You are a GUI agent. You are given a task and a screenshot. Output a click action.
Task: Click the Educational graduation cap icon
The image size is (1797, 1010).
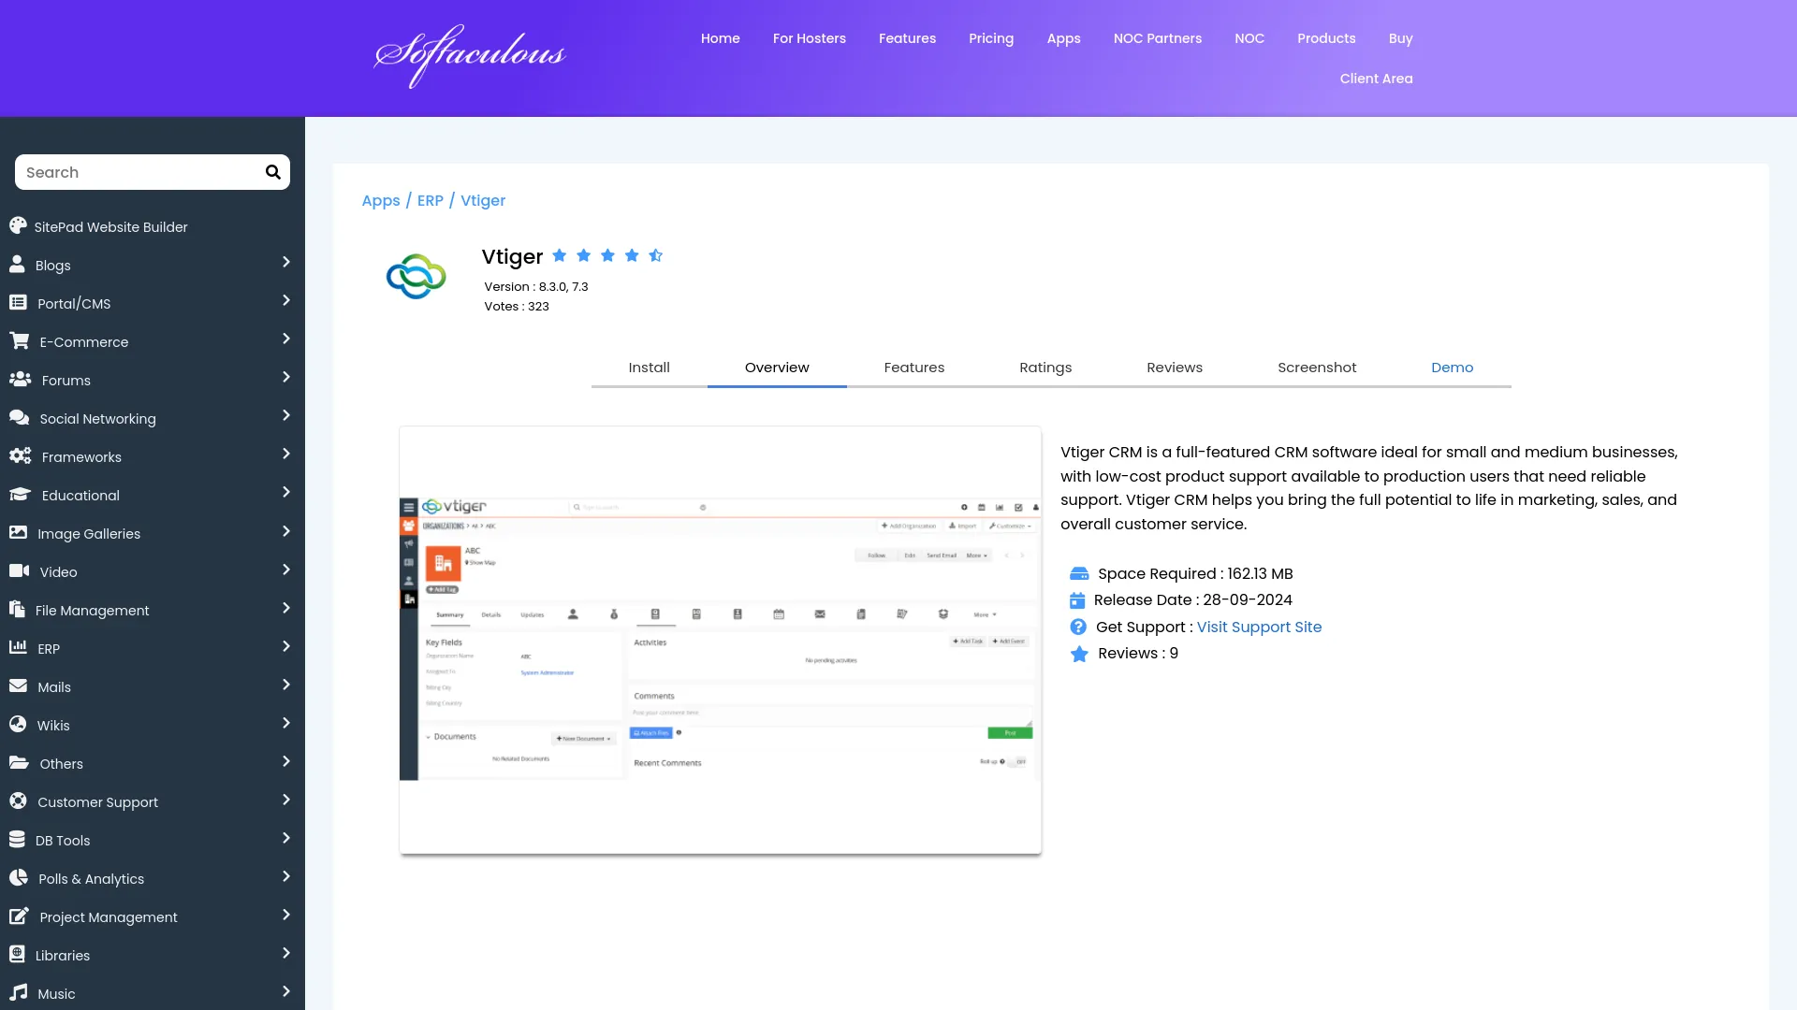point(20,494)
